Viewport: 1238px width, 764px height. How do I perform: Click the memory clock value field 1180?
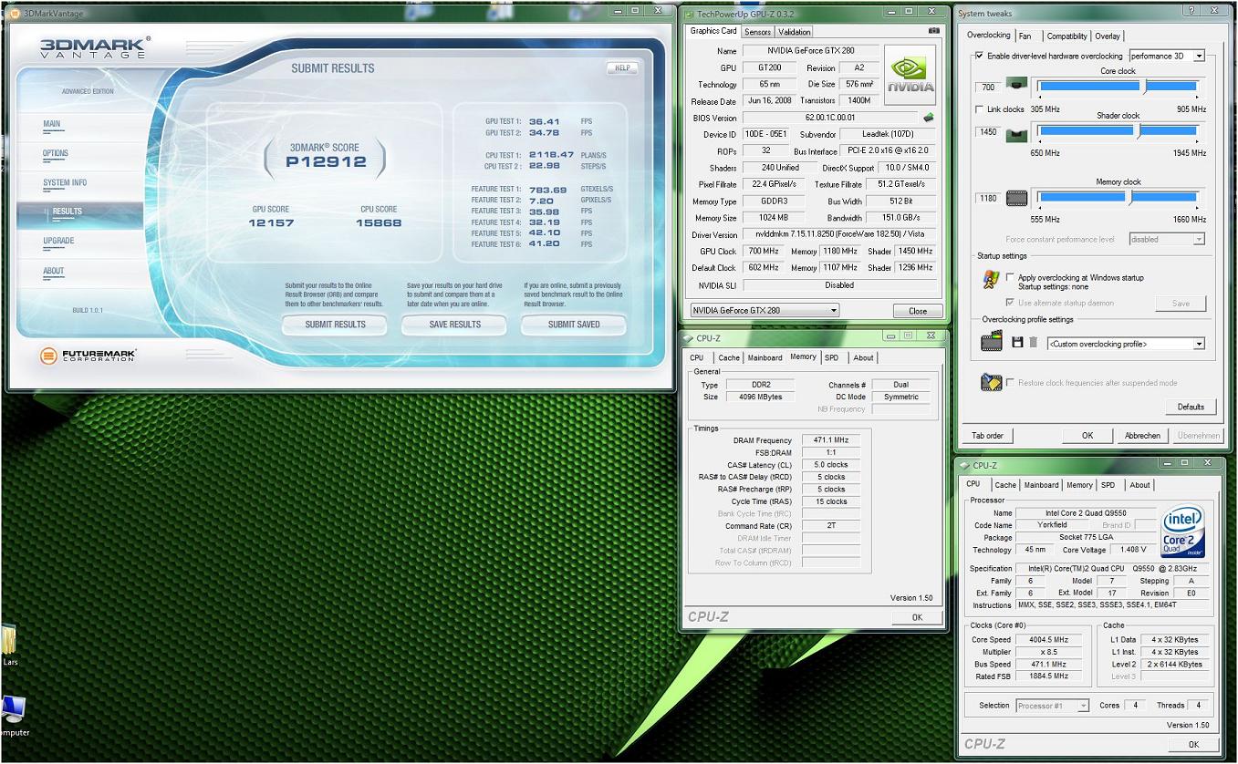tap(988, 199)
